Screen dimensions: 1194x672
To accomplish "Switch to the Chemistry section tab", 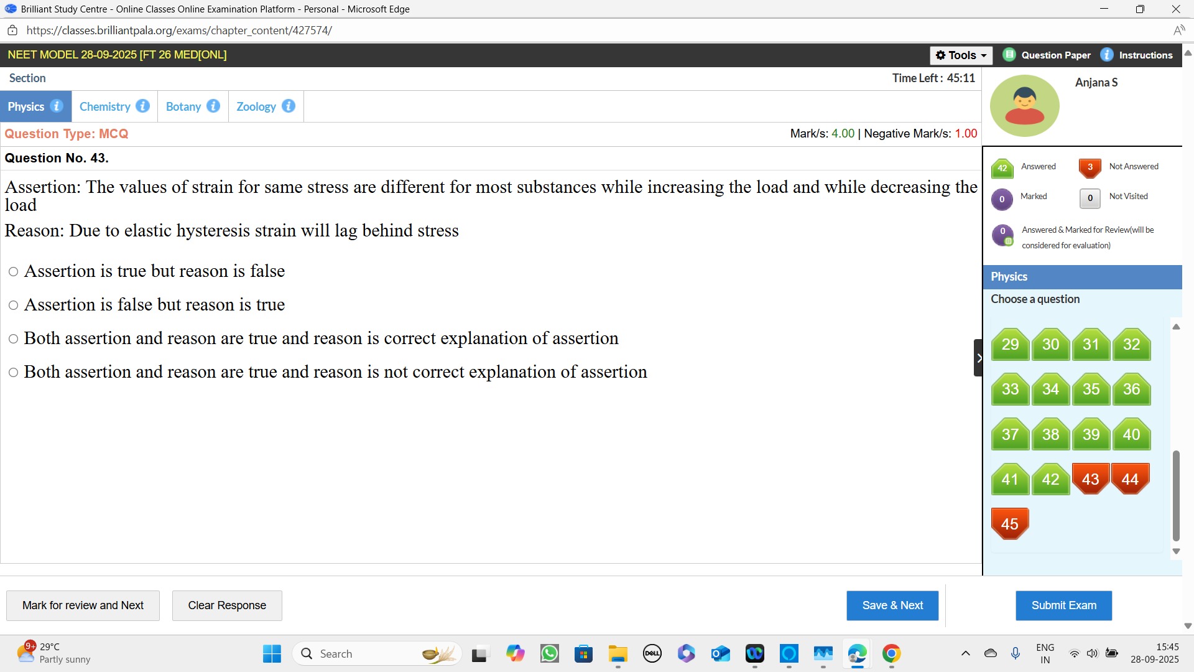I will pyautogui.click(x=104, y=106).
